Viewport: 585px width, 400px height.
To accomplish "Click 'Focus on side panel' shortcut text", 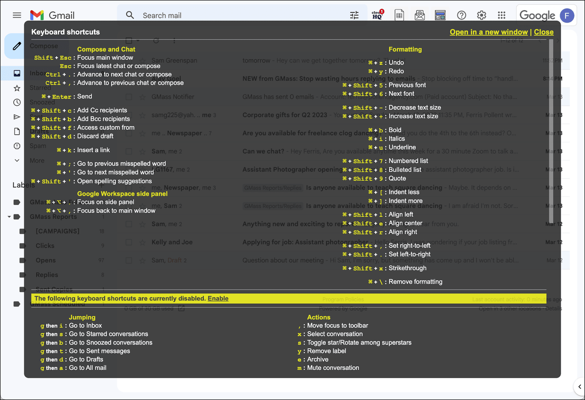I will click(105, 202).
